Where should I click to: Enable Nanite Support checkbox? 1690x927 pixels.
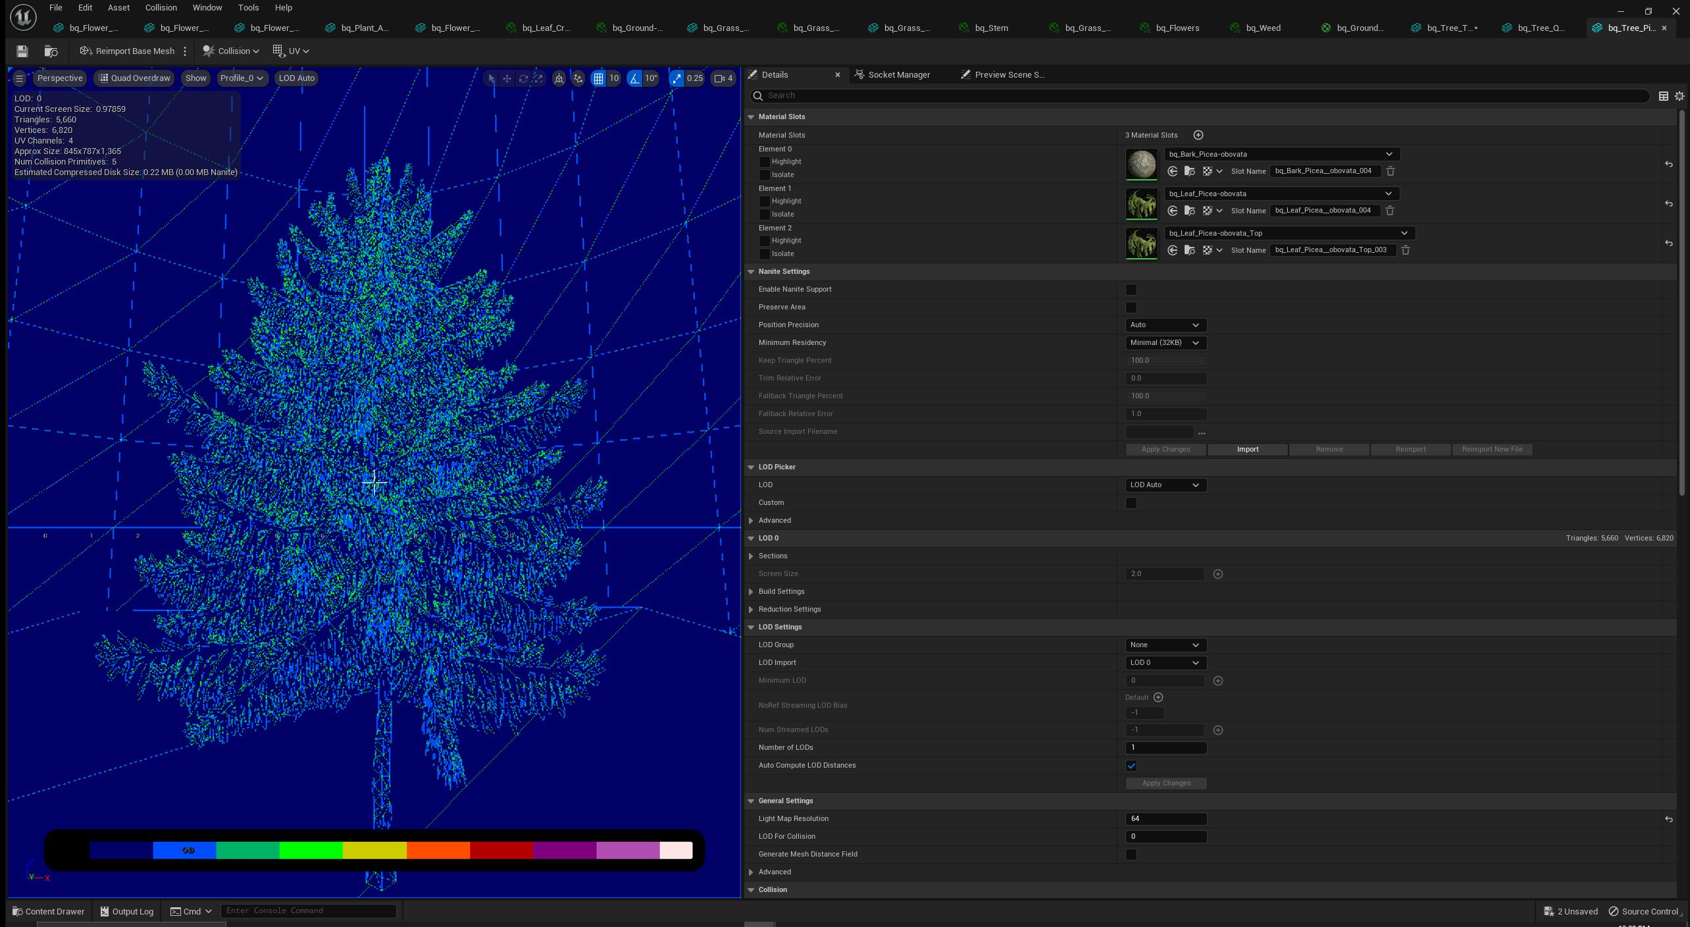click(1131, 290)
